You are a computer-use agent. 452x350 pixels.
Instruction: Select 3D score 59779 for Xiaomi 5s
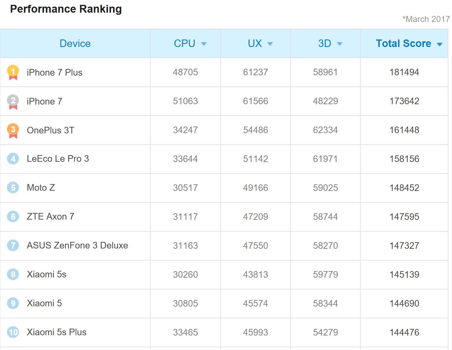(326, 275)
